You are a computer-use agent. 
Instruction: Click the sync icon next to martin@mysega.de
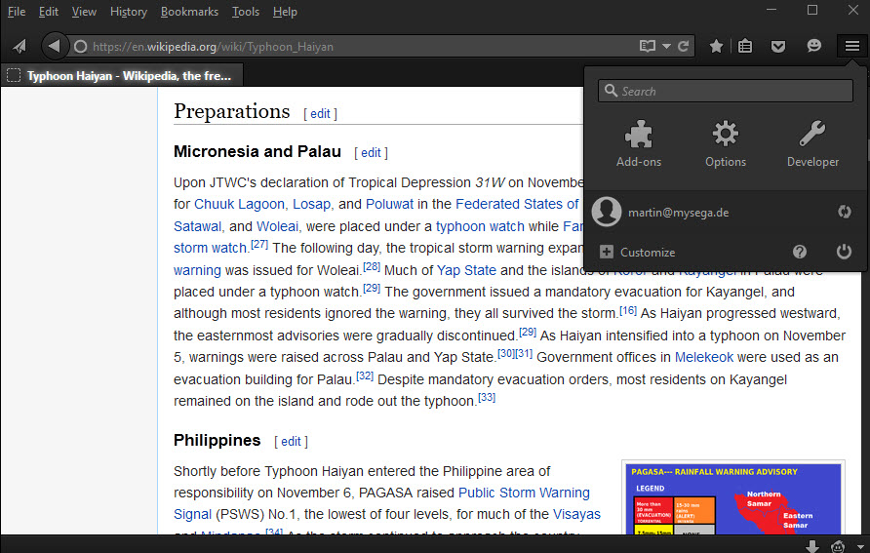pyautogui.click(x=845, y=212)
